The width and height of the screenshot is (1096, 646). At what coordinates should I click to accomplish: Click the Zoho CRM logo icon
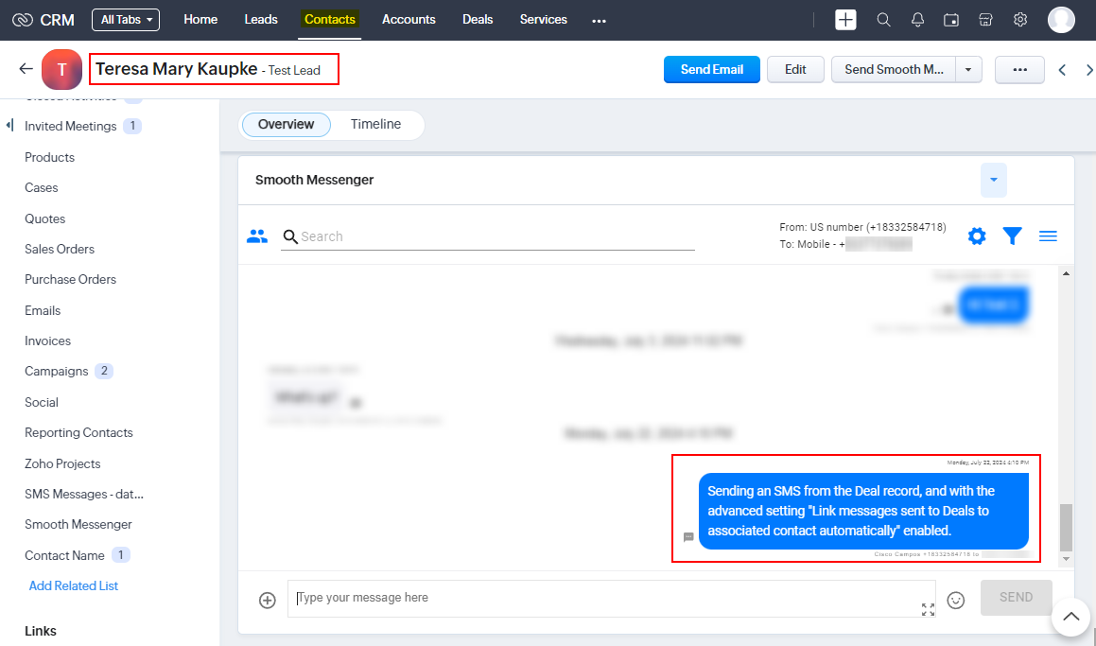click(x=23, y=20)
